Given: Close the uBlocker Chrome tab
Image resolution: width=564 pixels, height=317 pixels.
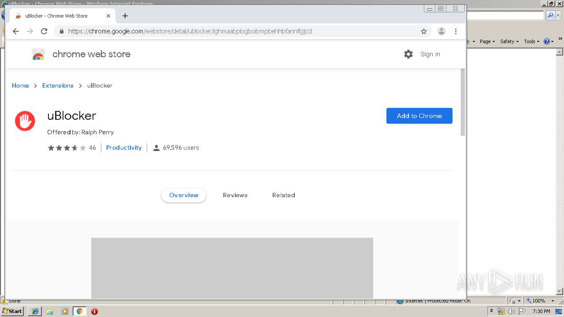Looking at the screenshot, I should tap(108, 16).
